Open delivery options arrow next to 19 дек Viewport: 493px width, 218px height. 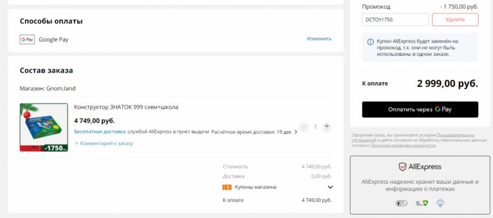point(295,132)
